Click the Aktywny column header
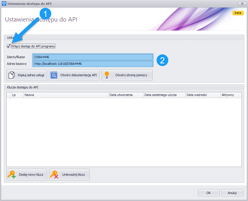The image size is (248, 201). click(x=231, y=95)
